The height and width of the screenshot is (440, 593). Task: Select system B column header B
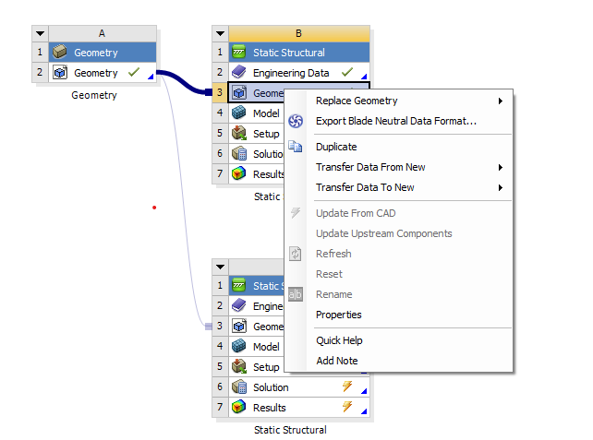pos(298,33)
